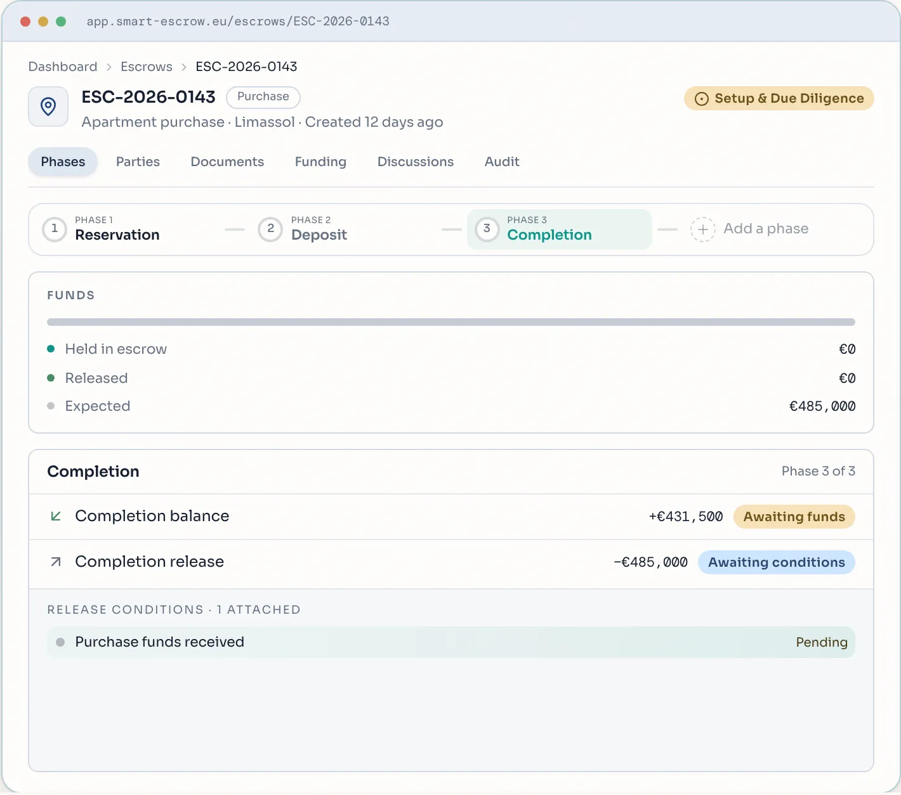Click the Awaiting conditions status badge
This screenshot has height=795, width=901.
777,562
